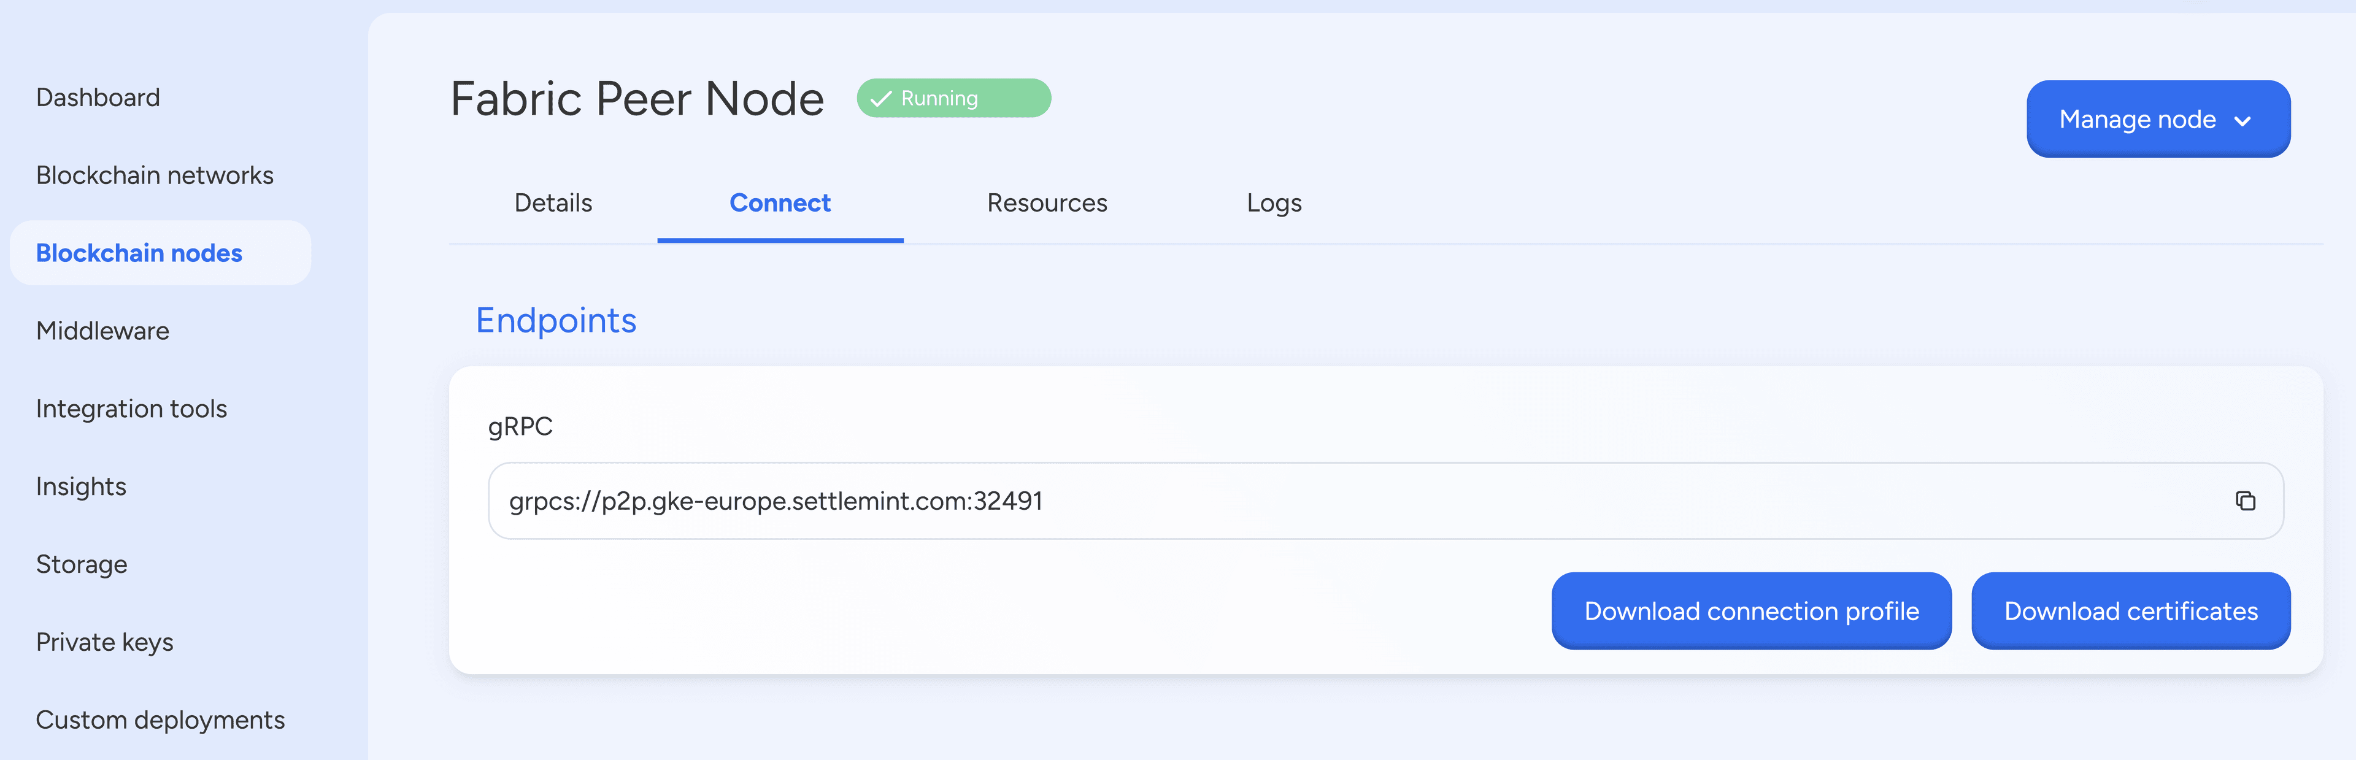Open Blockchain networks section
Image resolution: width=2356 pixels, height=760 pixels.
click(x=155, y=175)
